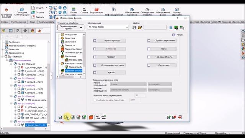
Task: Tick the checkbox of P_contour5 operation
Action: tap(19, 82)
